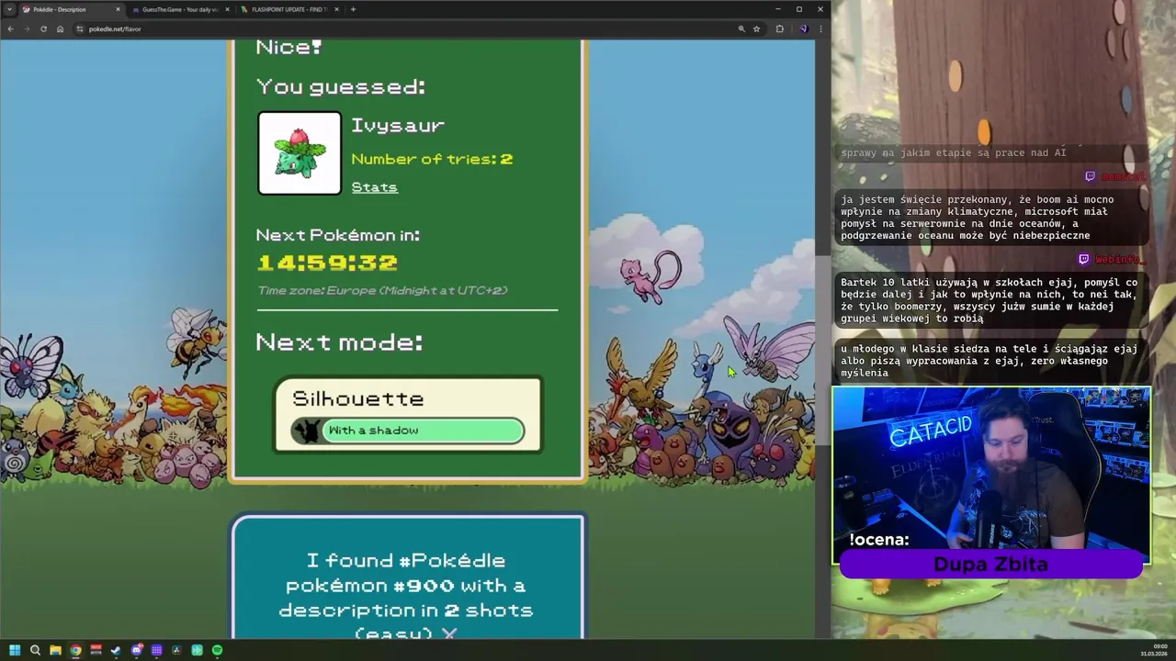
Task: Click the streamer webcam overlay
Action: point(991,476)
